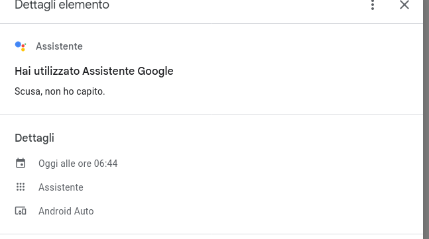This screenshot has width=429, height=239.
Task: Click the Dettagli elemento dialog title
Action: [x=62, y=5]
